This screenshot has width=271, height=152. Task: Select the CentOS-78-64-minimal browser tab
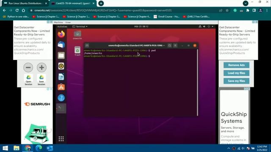click(73, 3)
